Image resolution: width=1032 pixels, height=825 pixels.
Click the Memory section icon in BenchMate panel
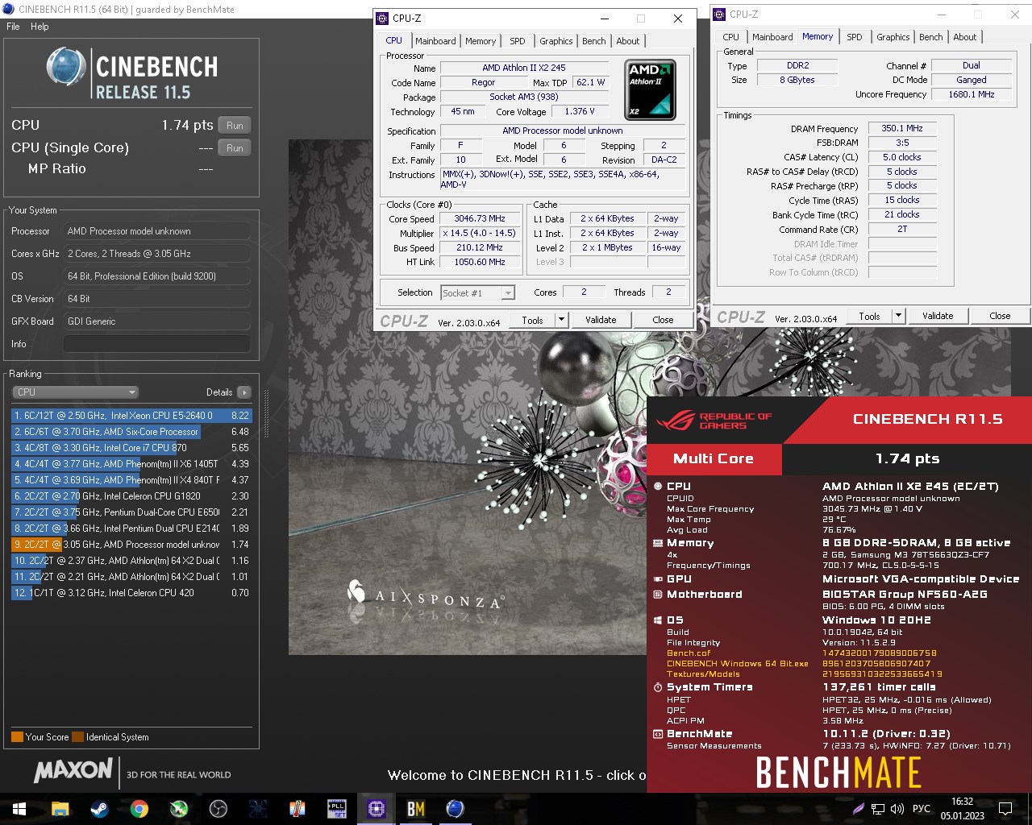coord(658,543)
